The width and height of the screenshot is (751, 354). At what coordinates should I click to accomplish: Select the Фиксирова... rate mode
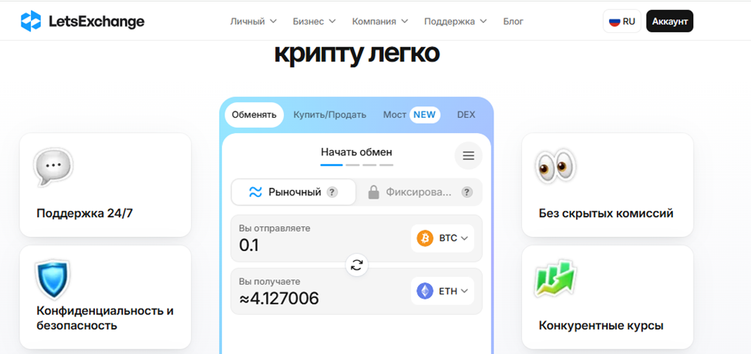tap(419, 192)
